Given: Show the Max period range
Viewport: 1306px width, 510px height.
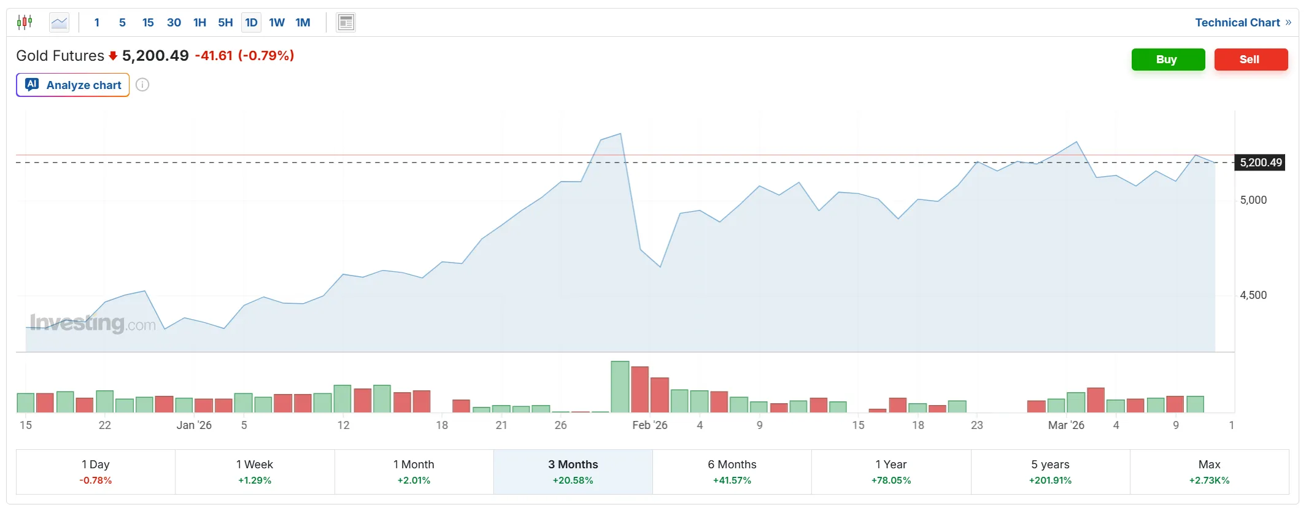Looking at the screenshot, I should (x=1209, y=471).
